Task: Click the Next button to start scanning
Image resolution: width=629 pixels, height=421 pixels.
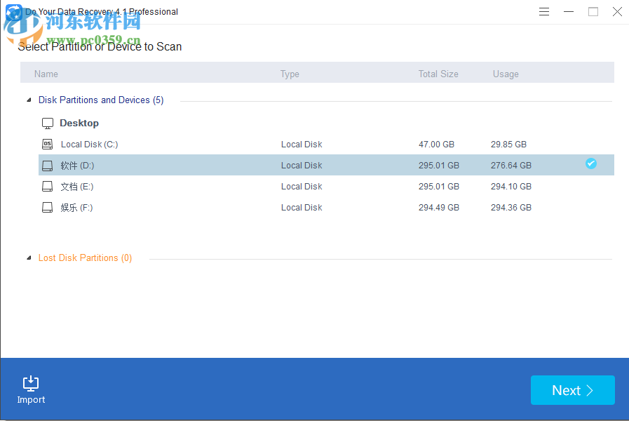Action: 572,390
